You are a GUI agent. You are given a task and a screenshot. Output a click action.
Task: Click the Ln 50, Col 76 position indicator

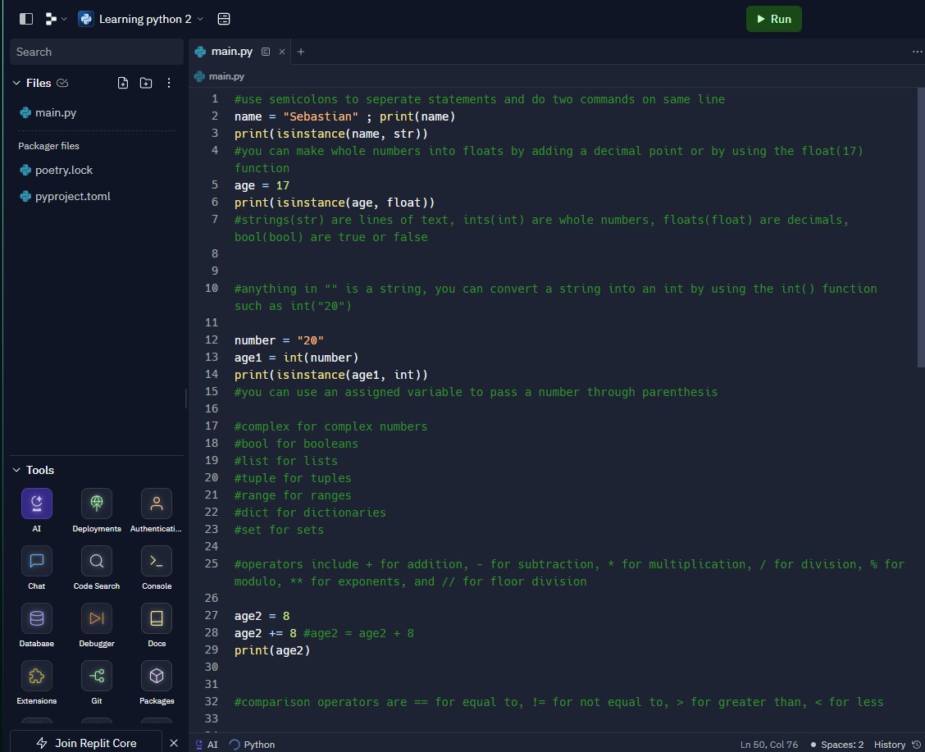pyautogui.click(x=768, y=745)
